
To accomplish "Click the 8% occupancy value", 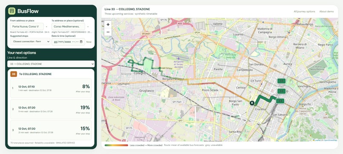I will [x=86, y=87].
